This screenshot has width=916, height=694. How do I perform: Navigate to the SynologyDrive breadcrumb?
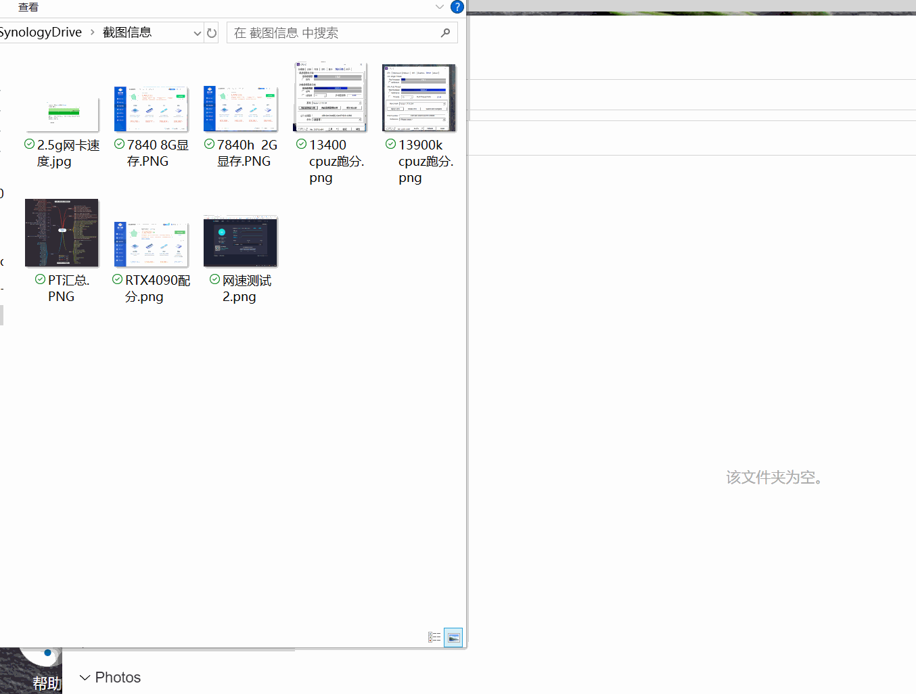tap(41, 32)
